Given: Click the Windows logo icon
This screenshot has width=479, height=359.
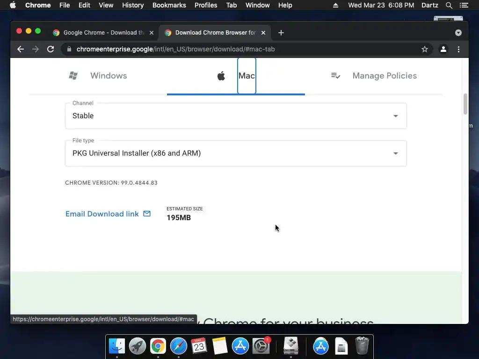Looking at the screenshot, I should click(x=73, y=75).
